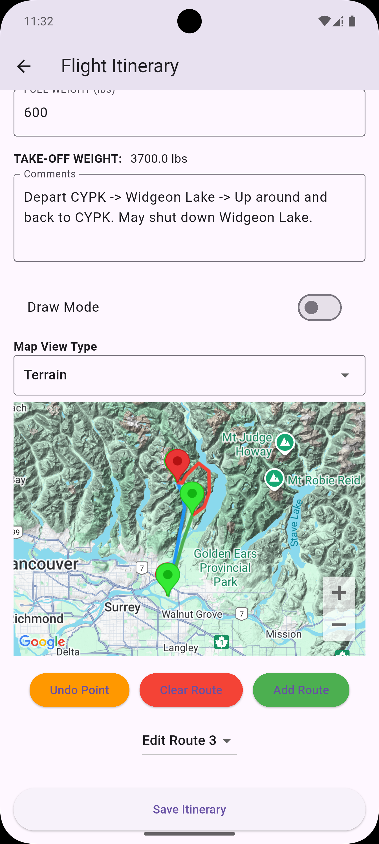Tap the Mt Robie Reid peak icon
The width and height of the screenshot is (379, 844).
tap(274, 479)
